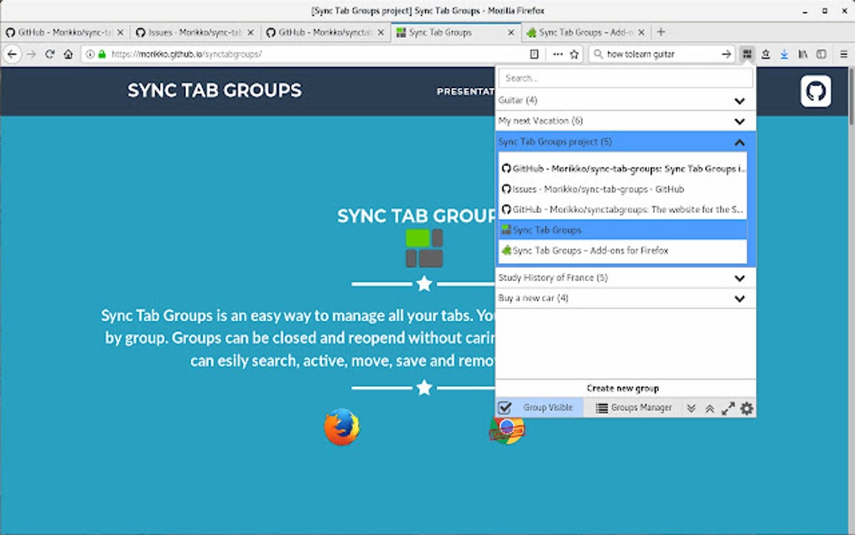Image resolution: width=855 pixels, height=535 pixels.
Task: Close the Sync Tab Groups Add-ons tab
Action: 641,32
